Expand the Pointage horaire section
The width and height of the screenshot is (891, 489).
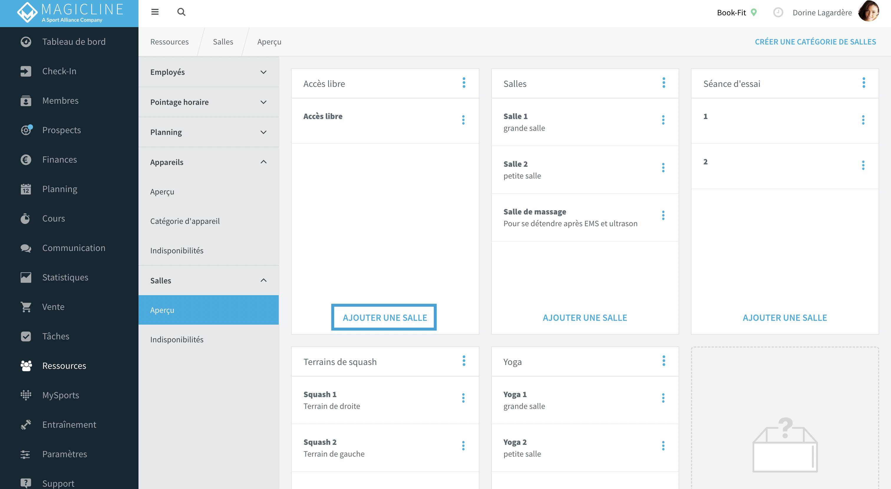[209, 102]
